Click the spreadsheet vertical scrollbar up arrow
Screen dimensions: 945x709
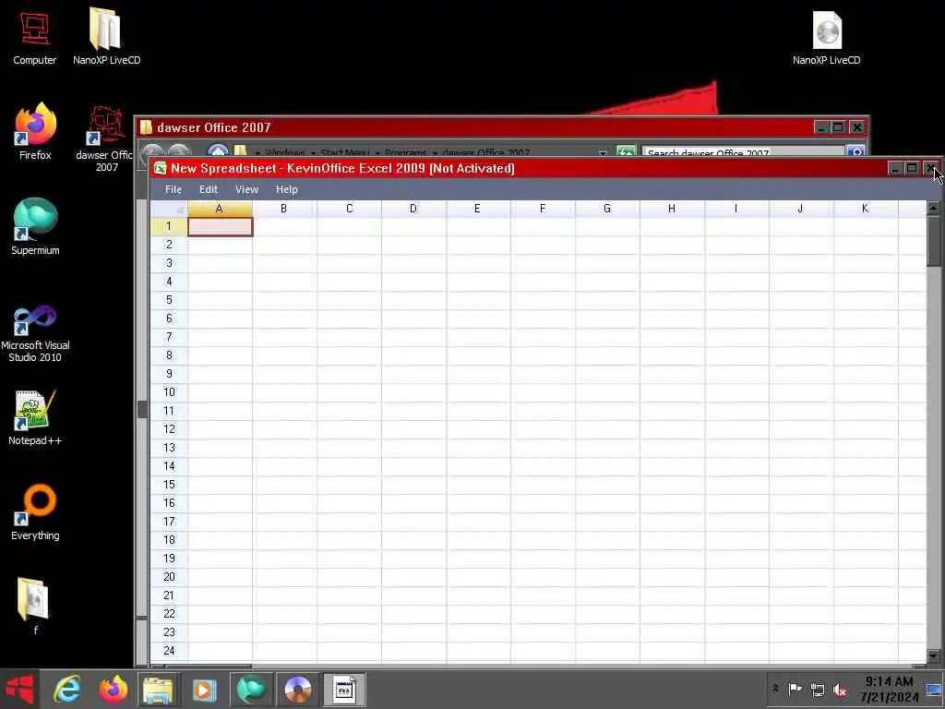(x=934, y=208)
